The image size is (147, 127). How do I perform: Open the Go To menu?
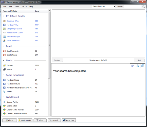coord(24,7)
